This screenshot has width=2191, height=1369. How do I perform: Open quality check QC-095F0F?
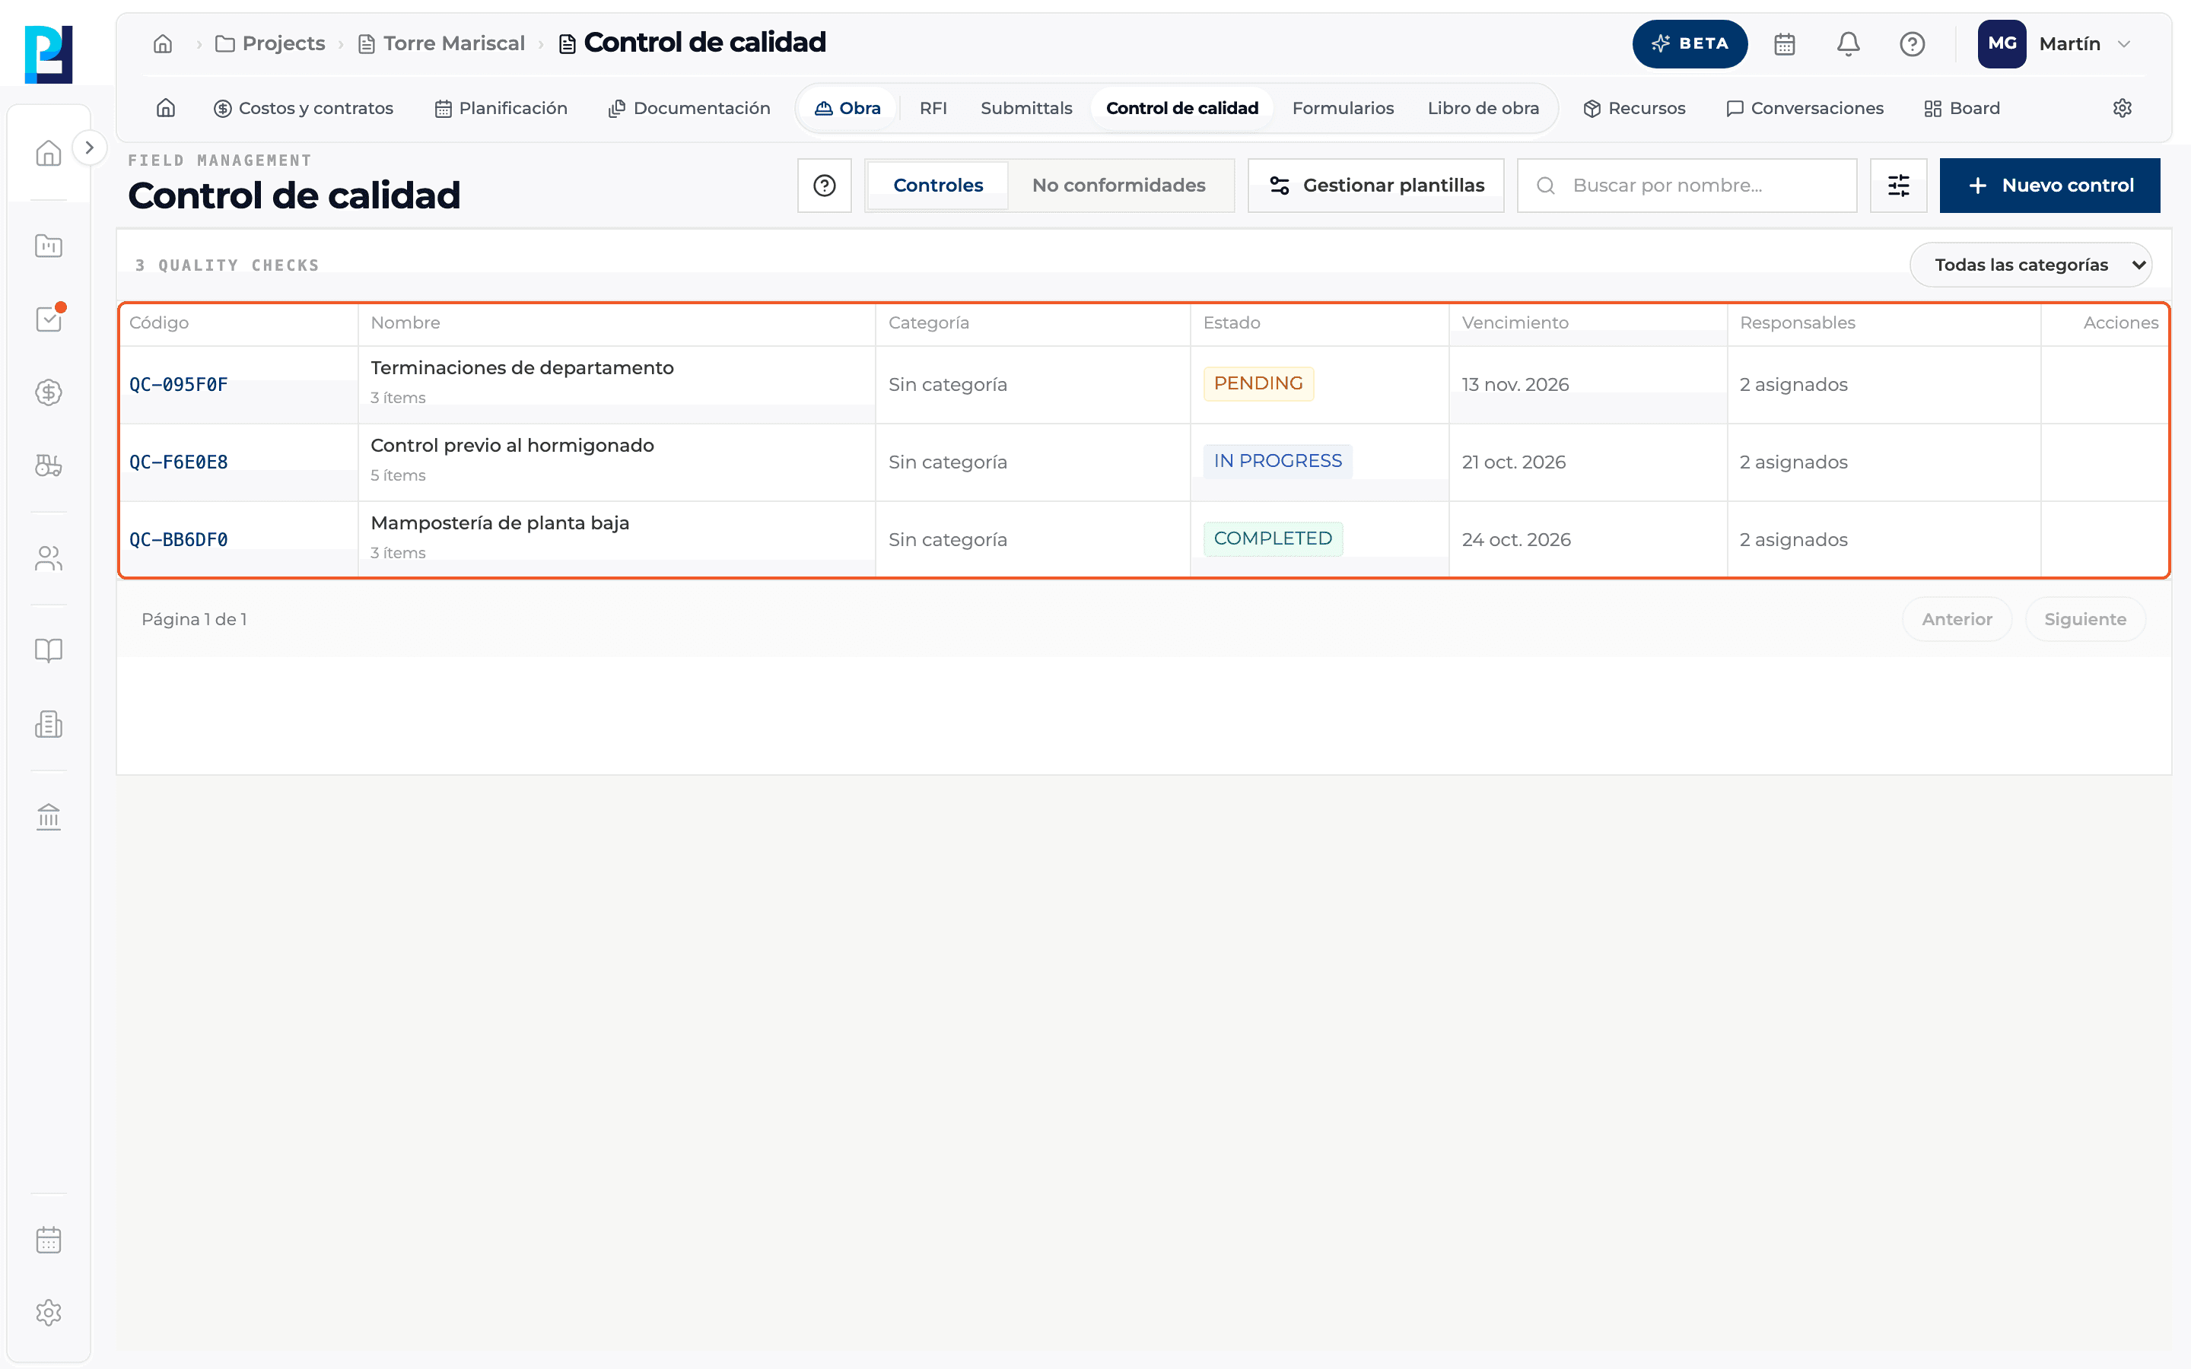click(178, 384)
